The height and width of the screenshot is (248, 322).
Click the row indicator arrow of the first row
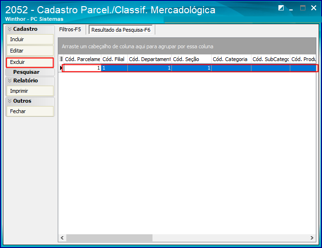61,68
